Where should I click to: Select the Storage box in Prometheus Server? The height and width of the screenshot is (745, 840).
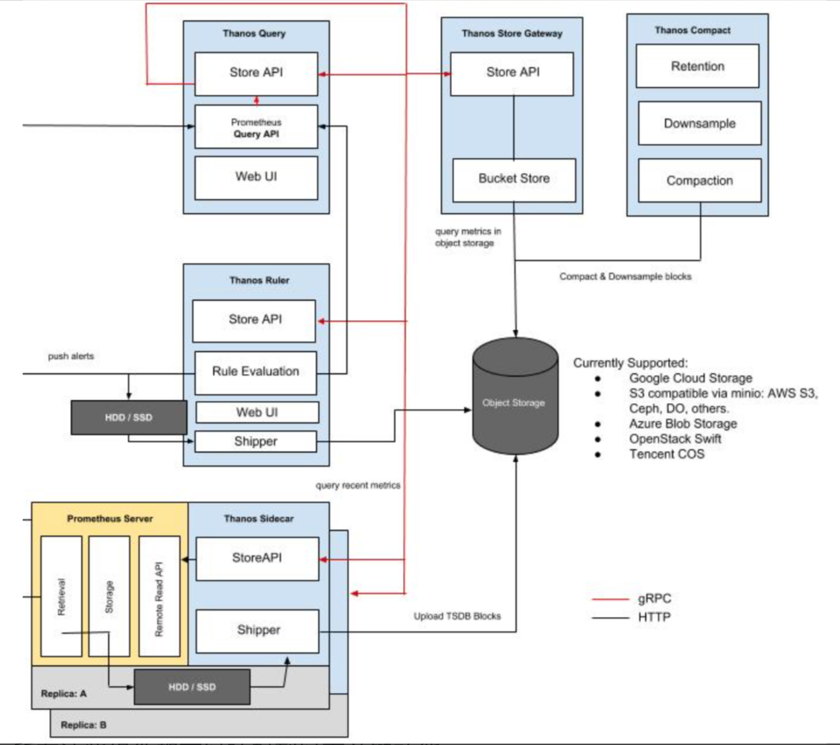point(109,596)
